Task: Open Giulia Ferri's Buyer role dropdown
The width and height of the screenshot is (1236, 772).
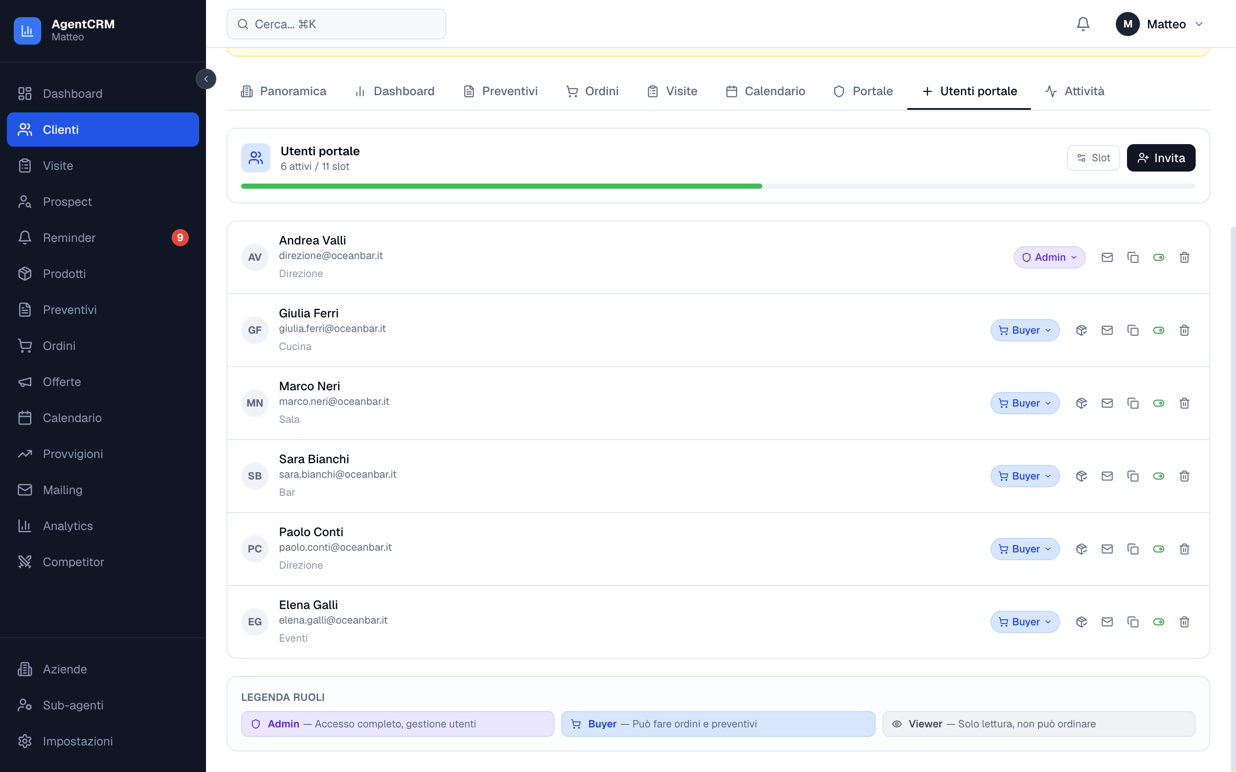Action: (x=1024, y=330)
